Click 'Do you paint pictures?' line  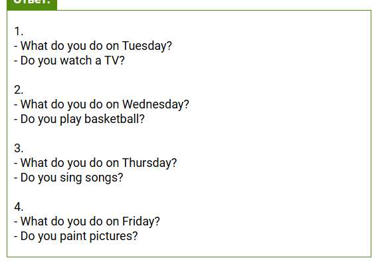coord(76,237)
